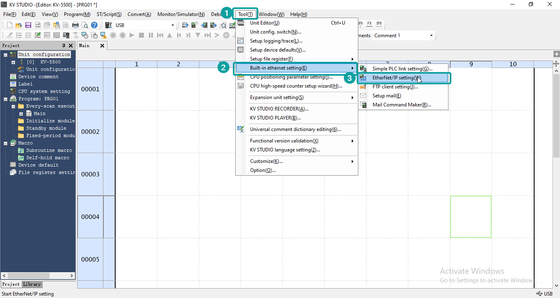Pin the Project panel with pushpin icon
Screen dimensions: 560x298
click(x=64, y=46)
